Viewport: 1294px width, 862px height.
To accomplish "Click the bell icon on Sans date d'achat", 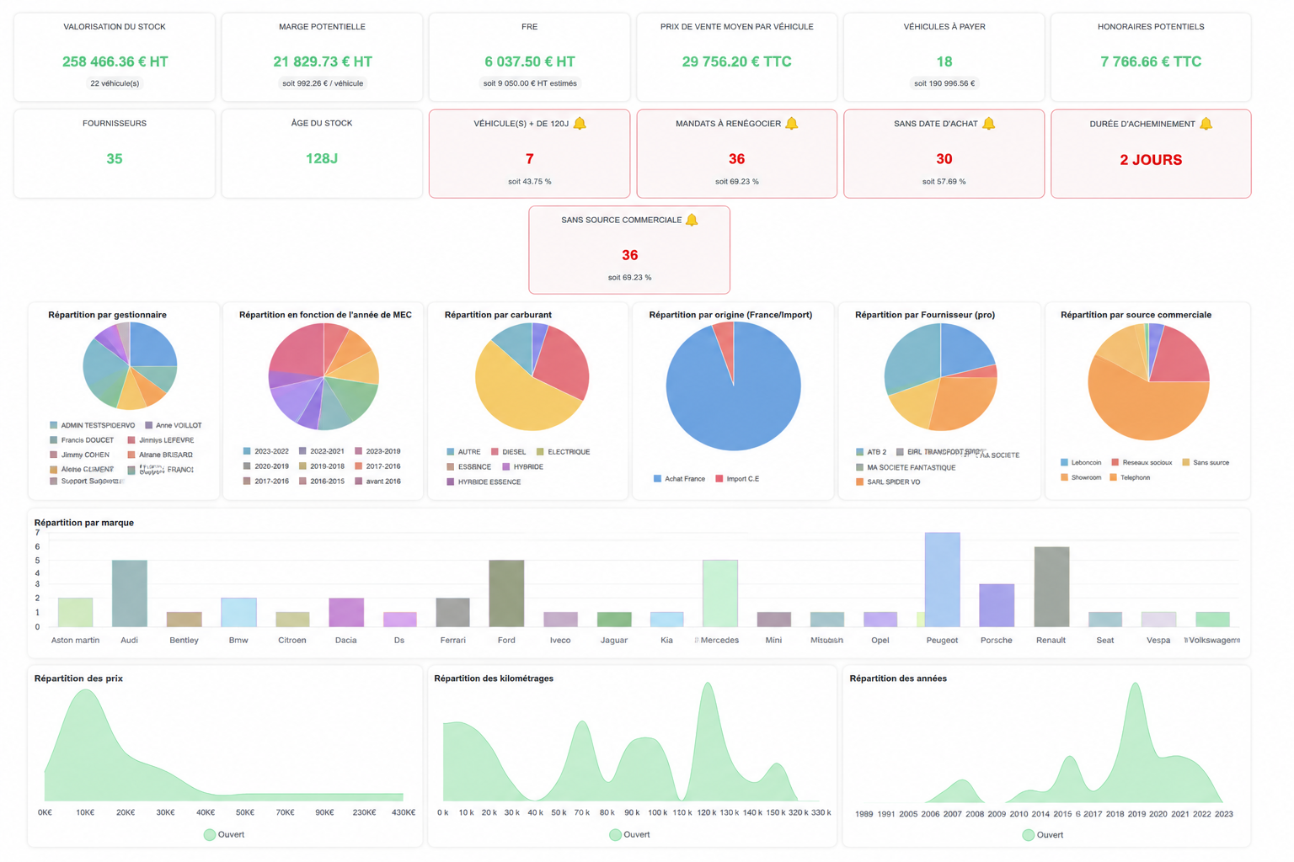I will click(989, 124).
